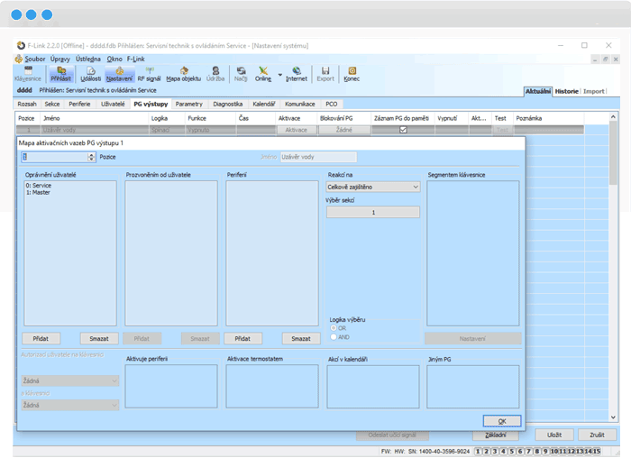Click the Načti toolbar icon
Viewport: 631px width, 467px height.
pyautogui.click(x=241, y=73)
